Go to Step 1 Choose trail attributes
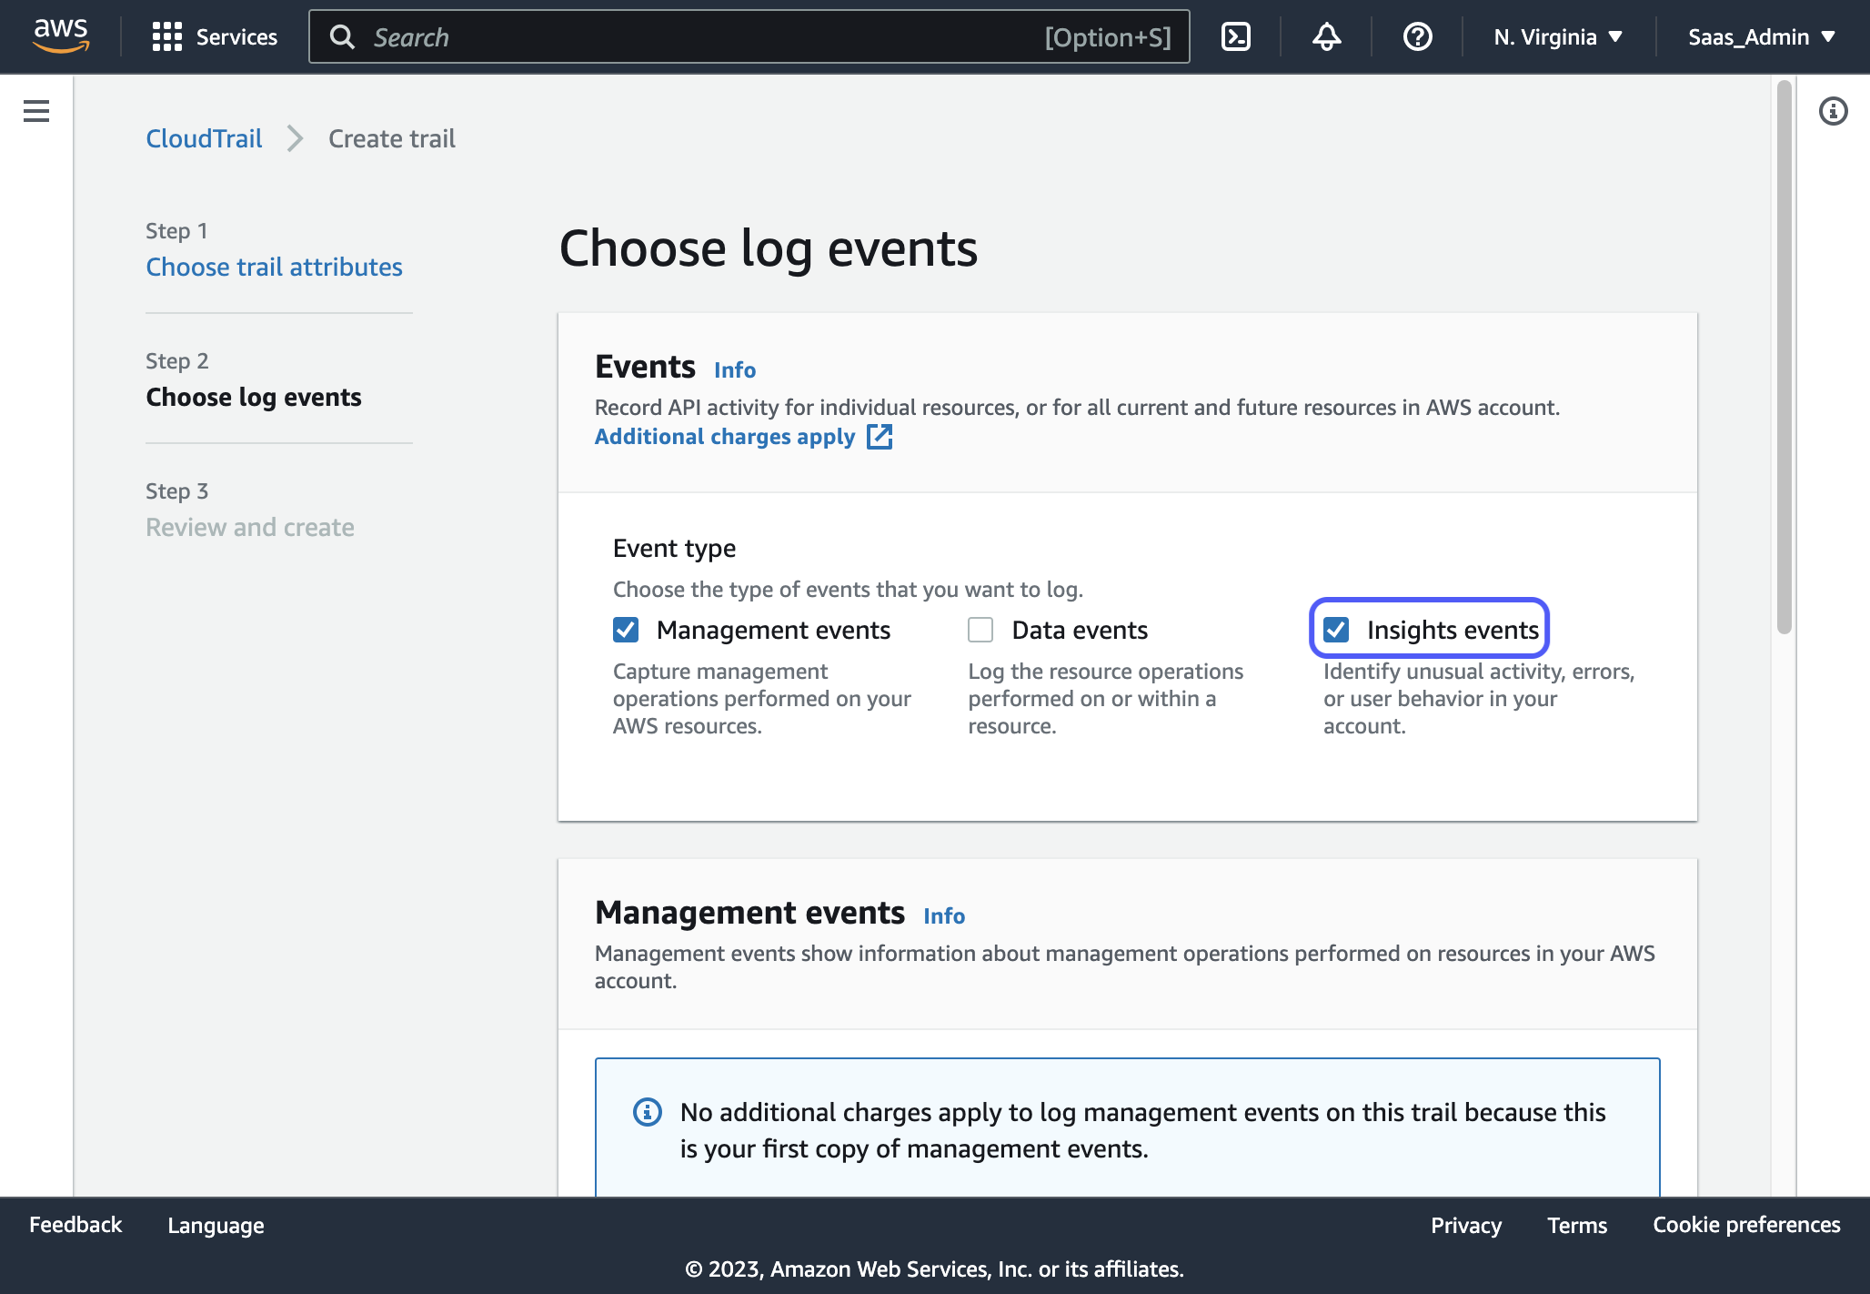Viewport: 1870px width, 1294px height. click(x=274, y=267)
